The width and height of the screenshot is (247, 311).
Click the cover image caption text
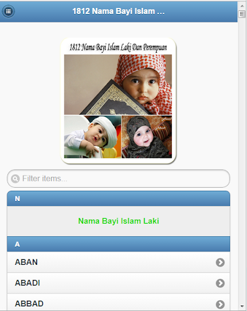coord(118,47)
